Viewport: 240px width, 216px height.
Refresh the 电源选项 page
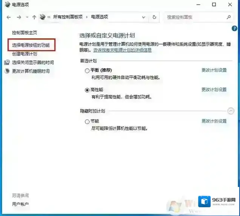[x=154, y=17]
